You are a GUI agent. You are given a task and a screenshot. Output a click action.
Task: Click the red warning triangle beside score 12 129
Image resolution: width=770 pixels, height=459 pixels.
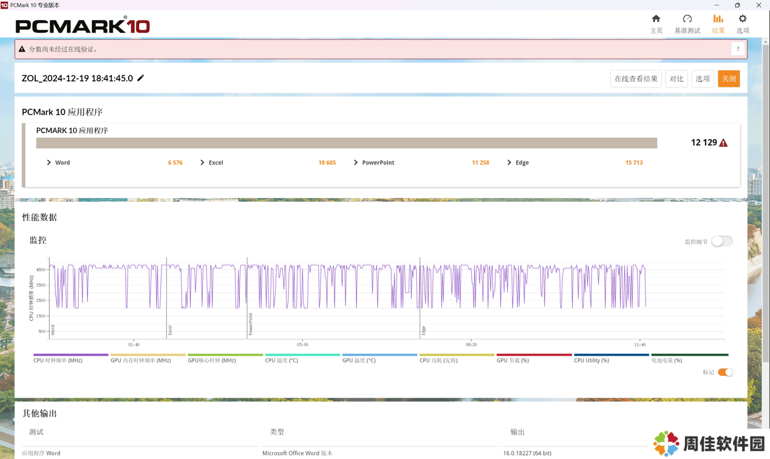tap(723, 143)
